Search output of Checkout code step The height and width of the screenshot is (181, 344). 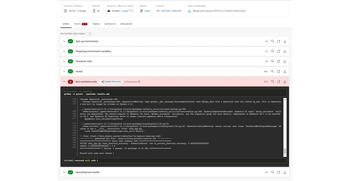point(272,61)
